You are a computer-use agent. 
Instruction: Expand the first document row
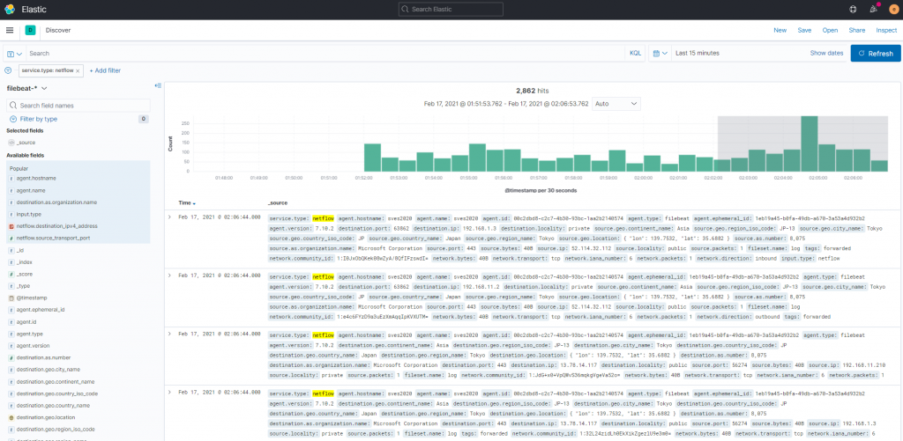(169, 217)
